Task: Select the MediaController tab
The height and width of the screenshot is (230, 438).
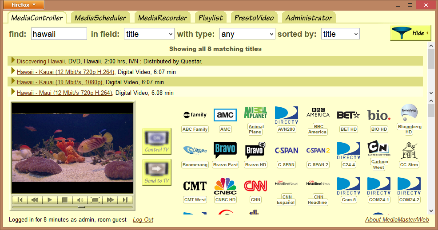Action: coord(37,18)
